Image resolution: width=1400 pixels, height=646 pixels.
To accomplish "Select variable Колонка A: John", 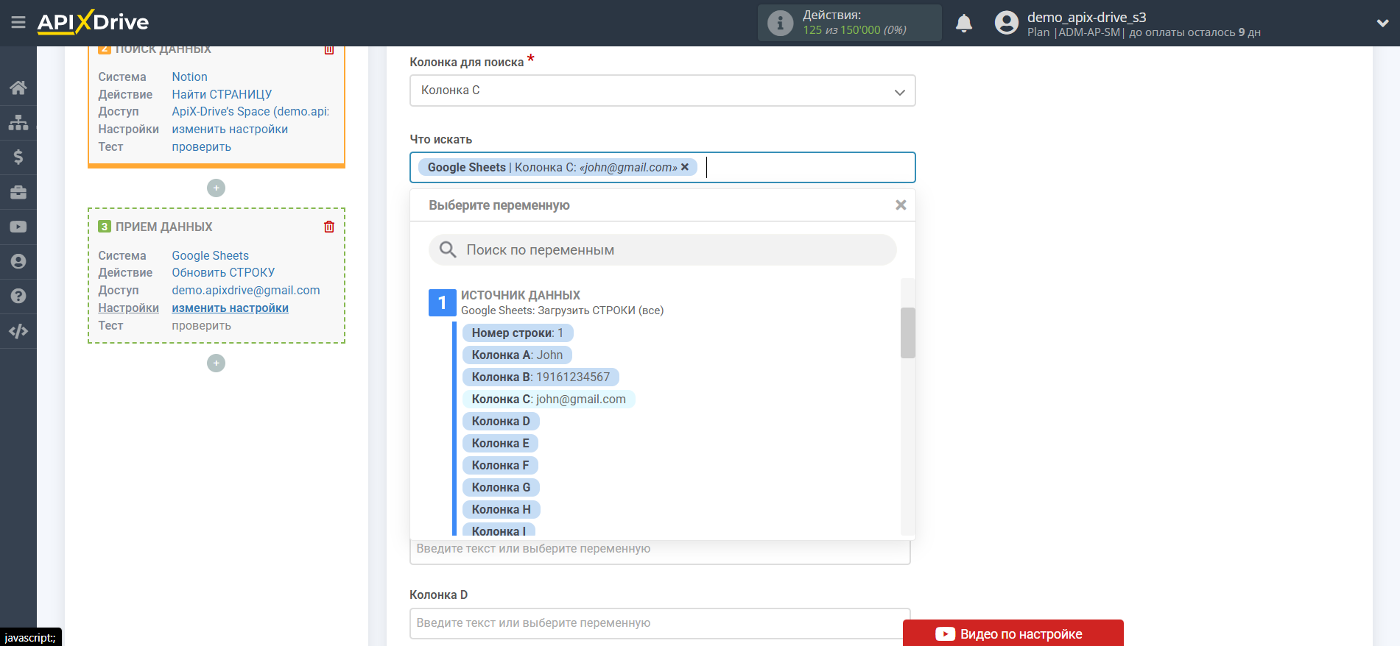I will click(x=517, y=355).
